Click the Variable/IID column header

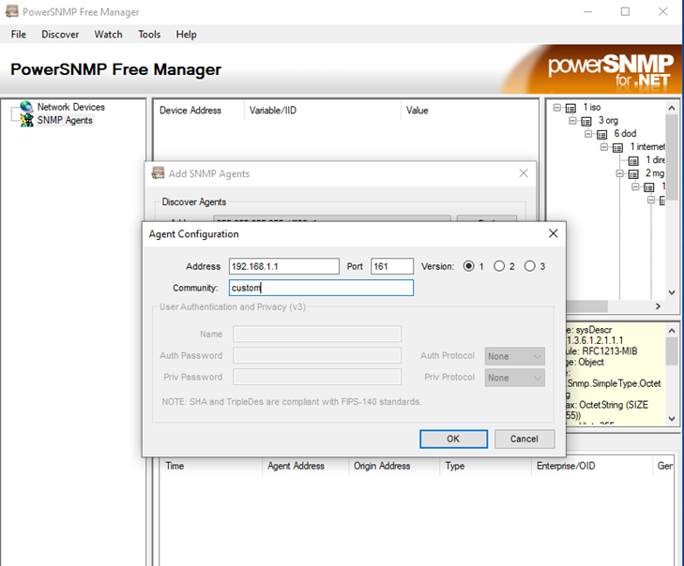pyautogui.click(x=323, y=111)
